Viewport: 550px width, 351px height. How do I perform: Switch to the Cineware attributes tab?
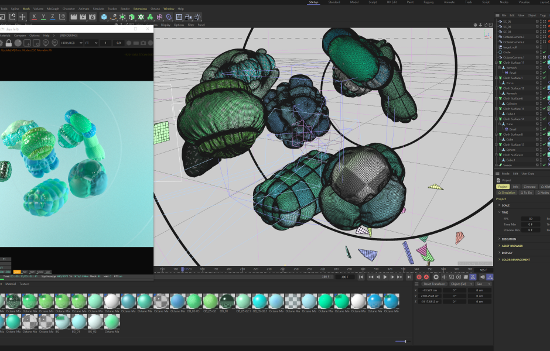[529, 187]
